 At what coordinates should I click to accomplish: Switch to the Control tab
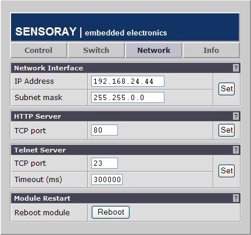[38, 51]
